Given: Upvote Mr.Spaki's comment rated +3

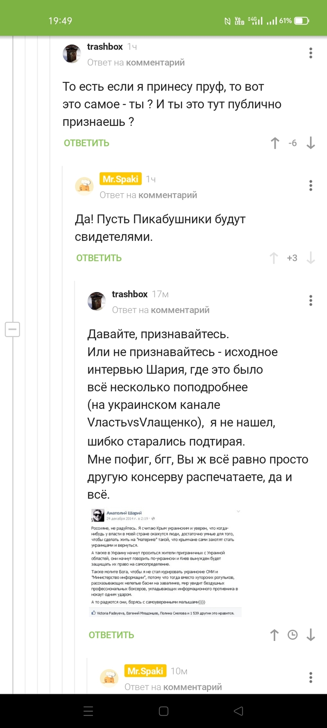Looking at the screenshot, I should pos(274,258).
